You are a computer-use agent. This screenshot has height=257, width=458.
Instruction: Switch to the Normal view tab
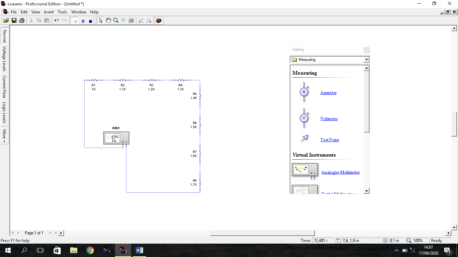pos(4,36)
